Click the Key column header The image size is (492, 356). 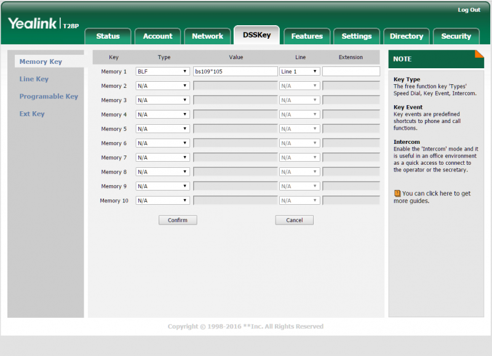114,57
